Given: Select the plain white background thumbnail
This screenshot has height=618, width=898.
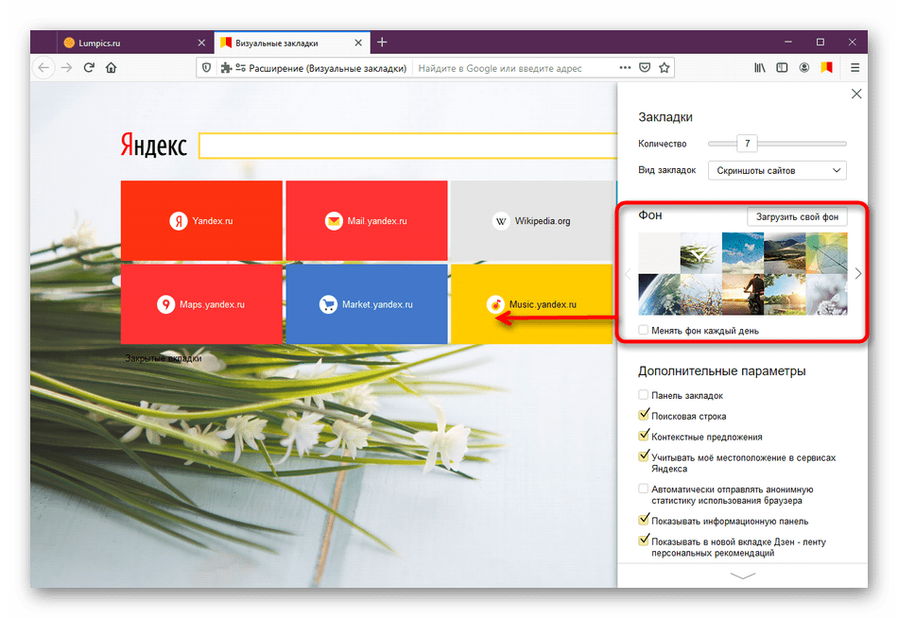Looking at the screenshot, I should [x=659, y=252].
